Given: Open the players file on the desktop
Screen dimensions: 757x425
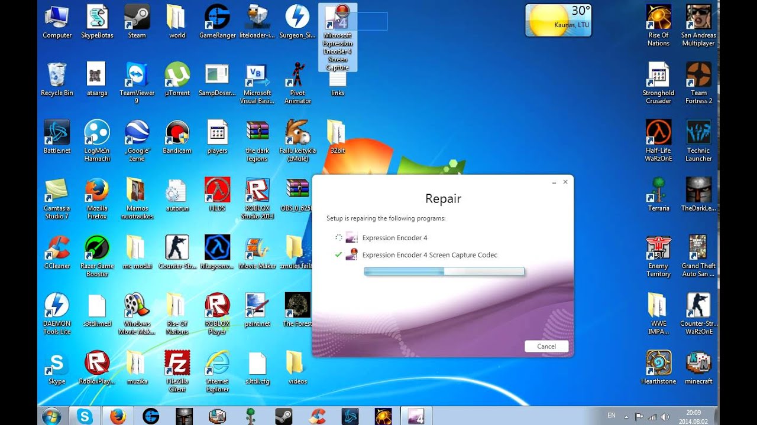Looking at the screenshot, I should click(x=217, y=137).
